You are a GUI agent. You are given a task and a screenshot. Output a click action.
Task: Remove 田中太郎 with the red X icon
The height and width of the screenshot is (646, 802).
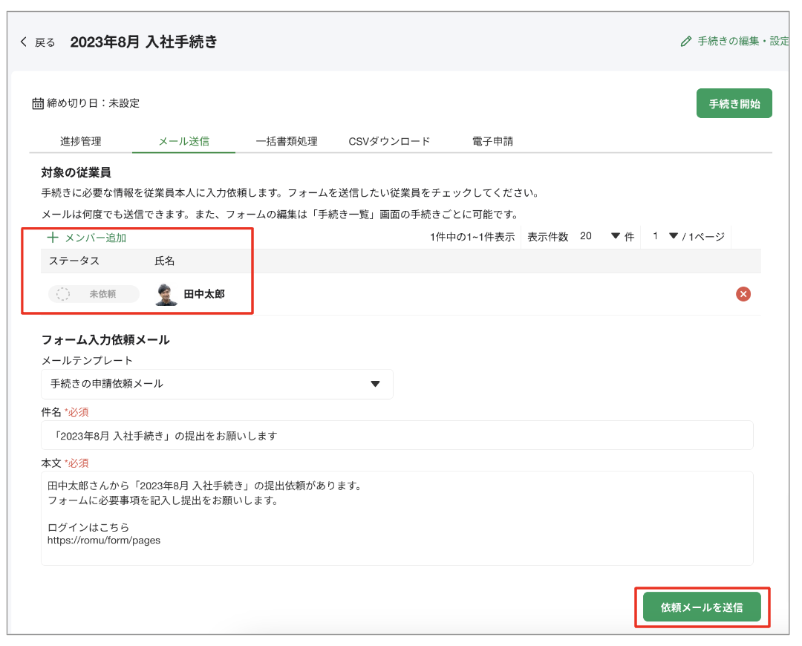pyautogui.click(x=743, y=294)
